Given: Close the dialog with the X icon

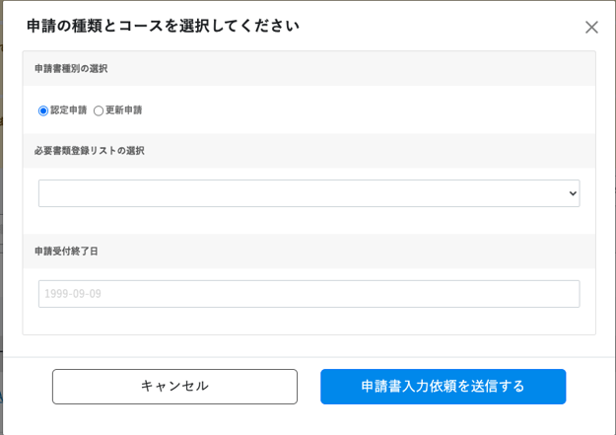Looking at the screenshot, I should click(x=591, y=28).
